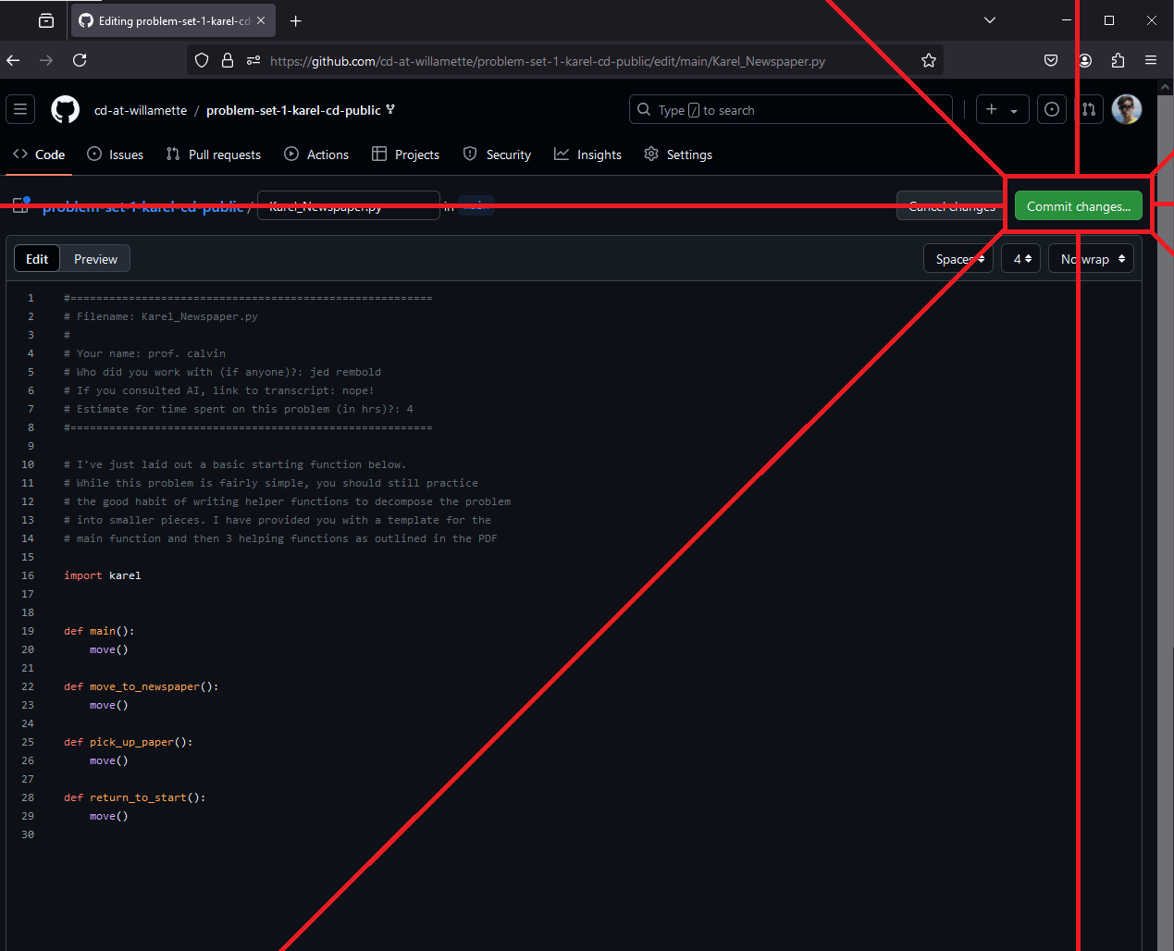
Task: Open the hamburger navigation menu
Action: [x=20, y=110]
